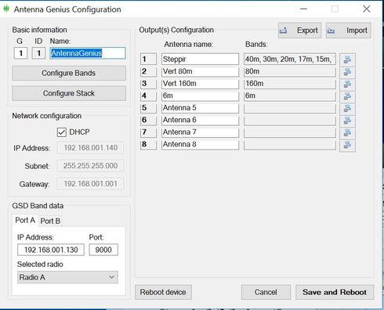The width and height of the screenshot is (384, 310).
Task: Click the 80m bands field
Action: pos(290,71)
